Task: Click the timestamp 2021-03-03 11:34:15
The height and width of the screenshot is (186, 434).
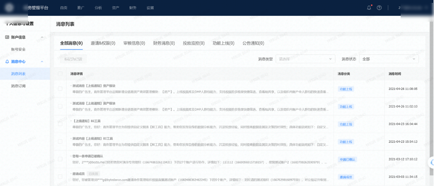Action: pos(403,177)
